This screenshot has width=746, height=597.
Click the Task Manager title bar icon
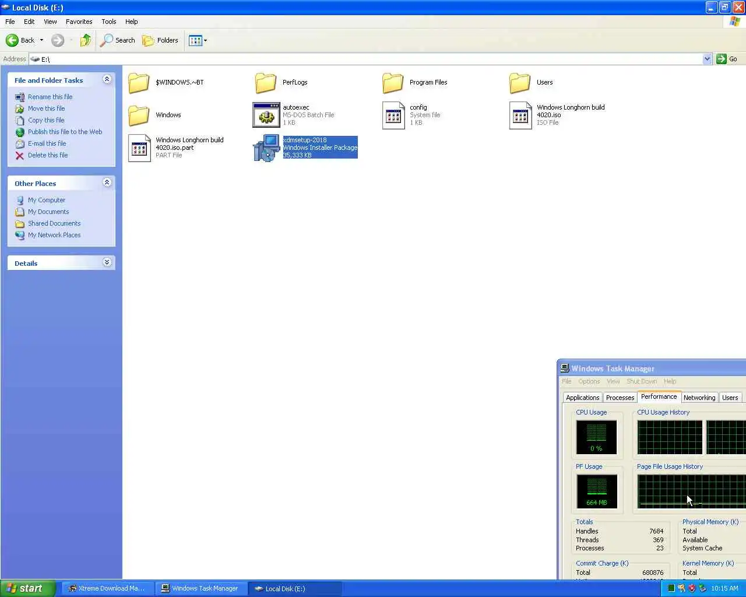(x=564, y=368)
